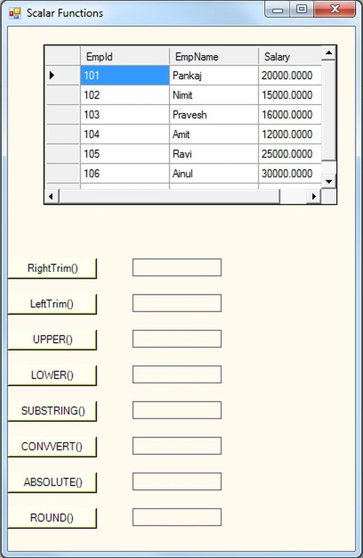Viewport: 363px width, 558px height.
Task: Click the grid's scroll down arrow
Action: [x=328, y=181]
